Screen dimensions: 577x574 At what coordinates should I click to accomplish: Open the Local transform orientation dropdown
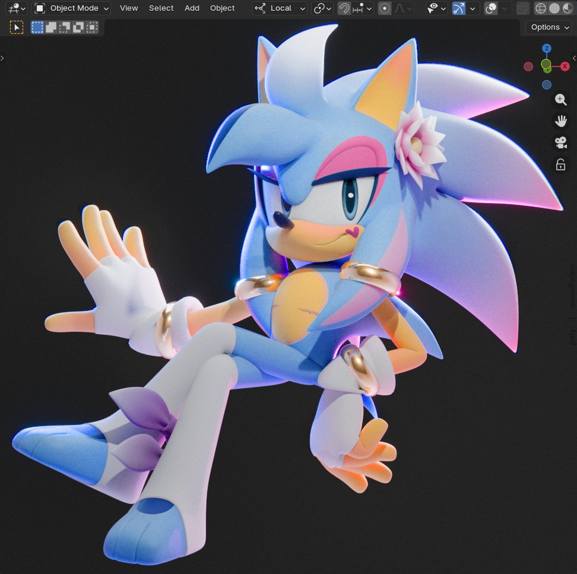280,8
